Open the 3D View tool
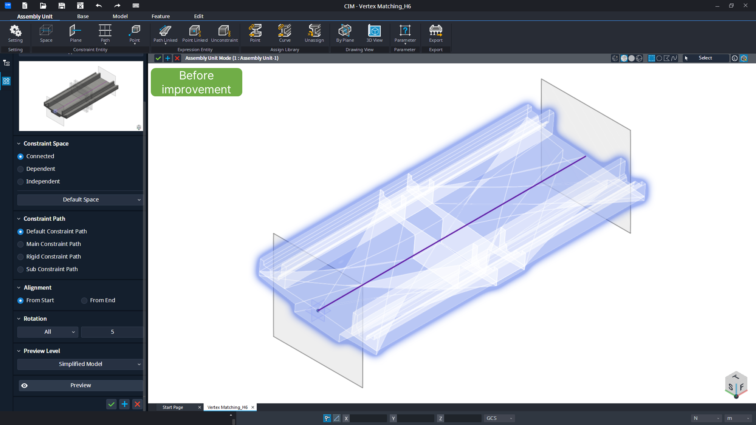The width and height of the screenshot is (756, 425). click(374, 33)
